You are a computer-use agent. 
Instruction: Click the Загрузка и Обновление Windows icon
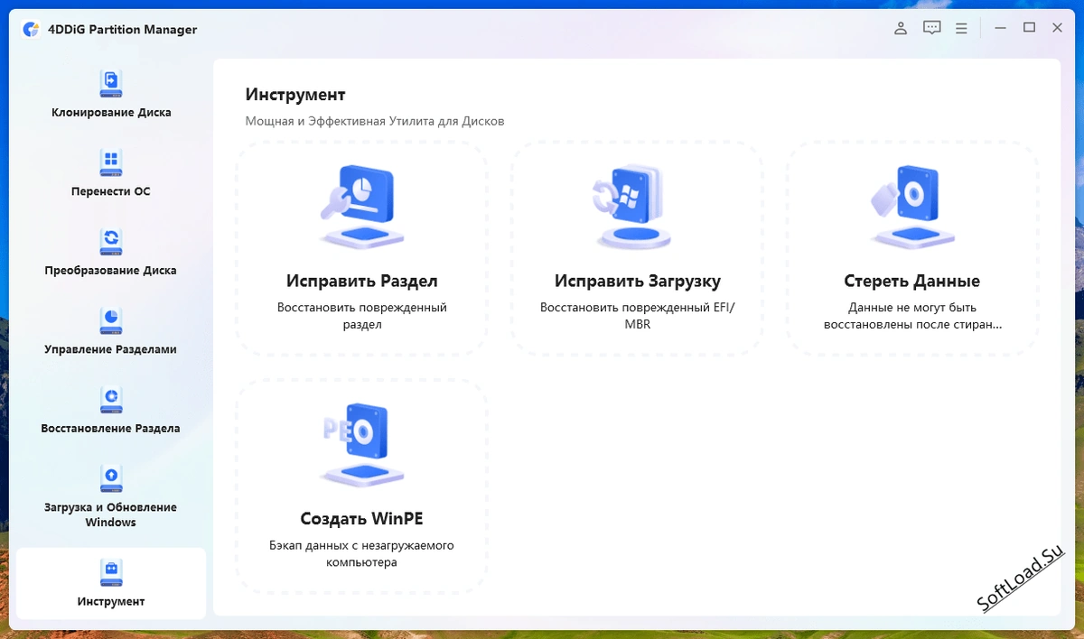(x=111, y=477)
